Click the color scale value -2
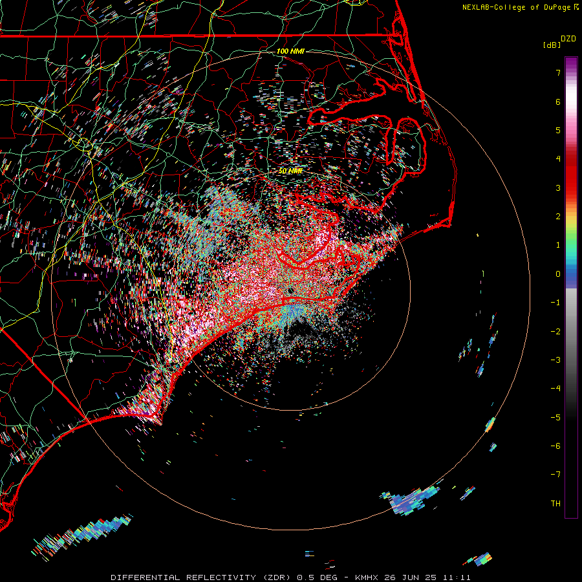 [x=555, y=332]
